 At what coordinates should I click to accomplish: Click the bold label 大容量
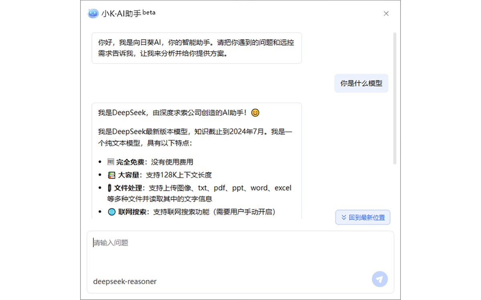pos(129,175)
